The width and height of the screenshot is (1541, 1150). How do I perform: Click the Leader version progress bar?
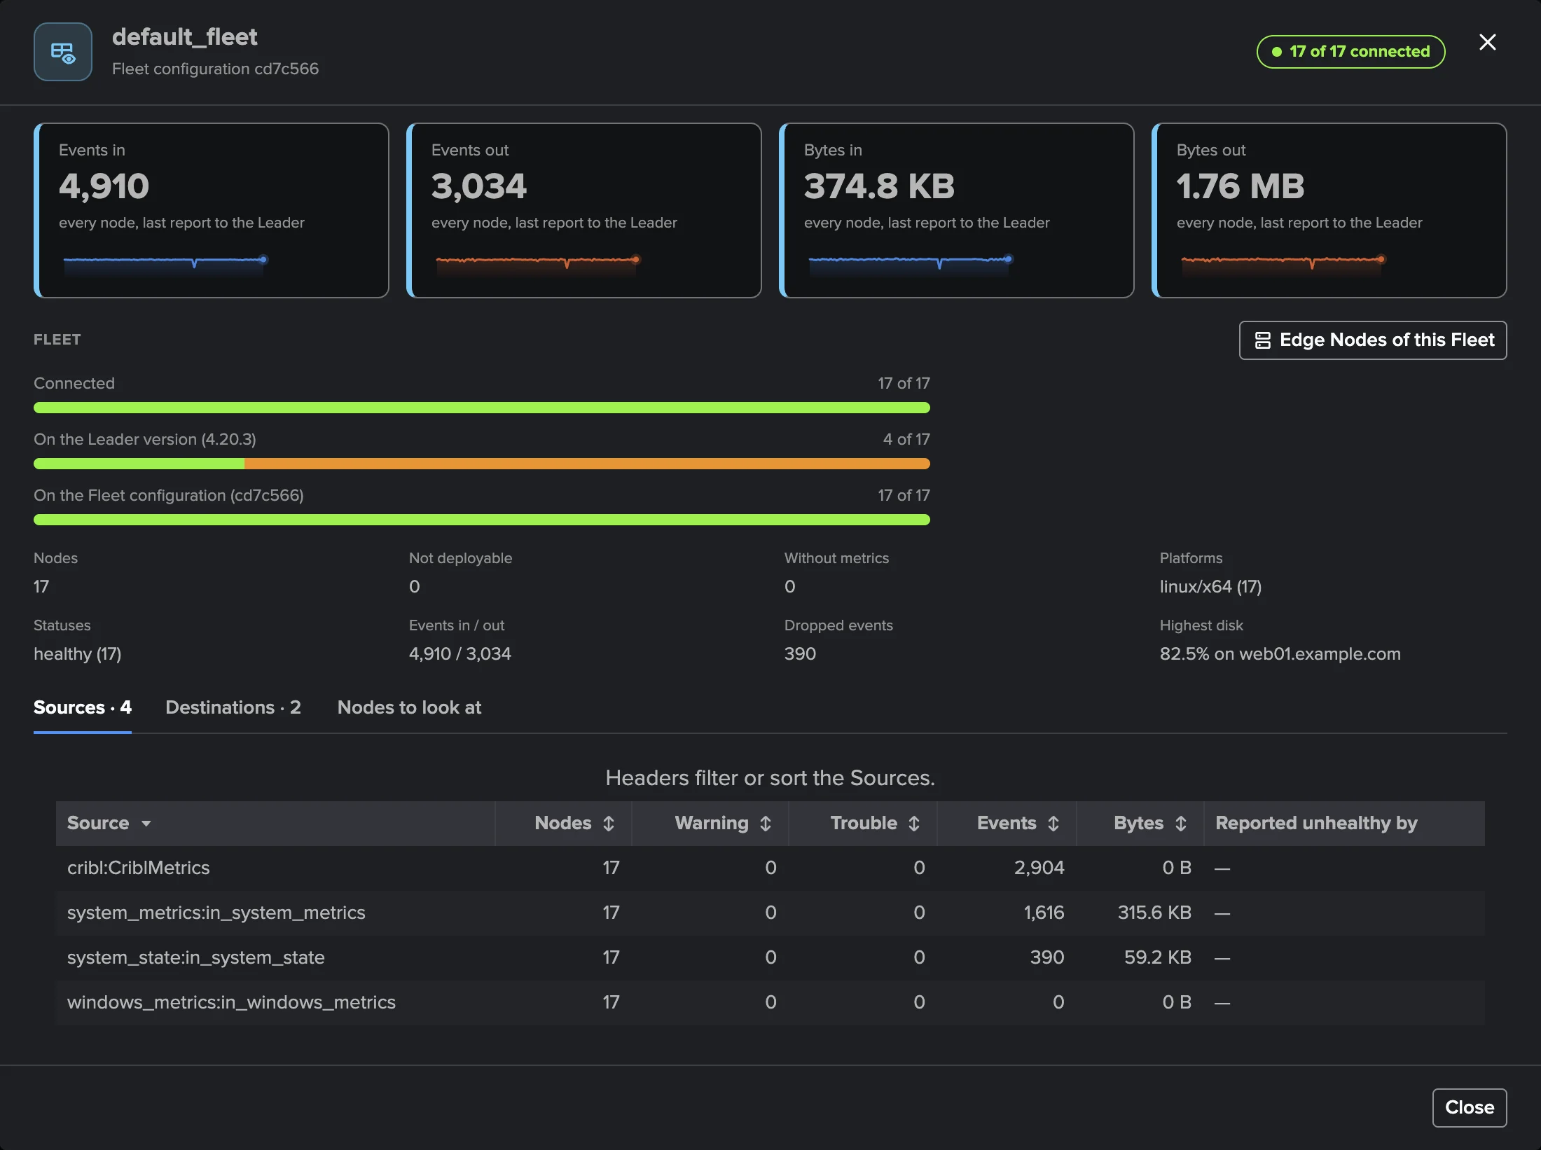(x=482, y=464)
